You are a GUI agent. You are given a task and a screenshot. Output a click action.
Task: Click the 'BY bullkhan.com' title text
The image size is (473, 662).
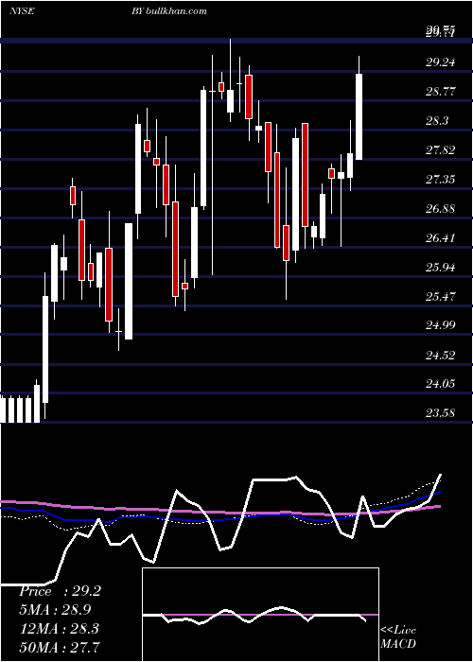169,11
